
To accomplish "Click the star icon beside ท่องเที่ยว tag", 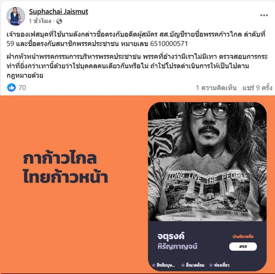I will tap(211, 265).
